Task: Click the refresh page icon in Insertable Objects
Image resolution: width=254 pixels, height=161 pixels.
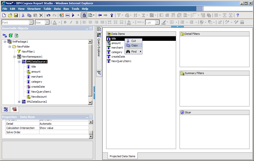Action: click(16, 35)
